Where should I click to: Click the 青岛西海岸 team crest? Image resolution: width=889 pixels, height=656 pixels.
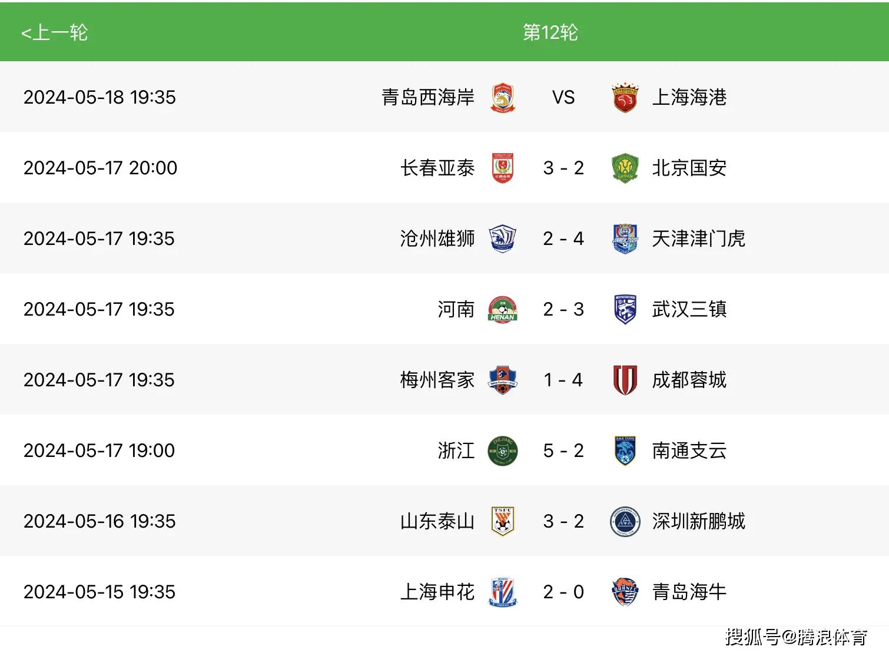(503, 98)
